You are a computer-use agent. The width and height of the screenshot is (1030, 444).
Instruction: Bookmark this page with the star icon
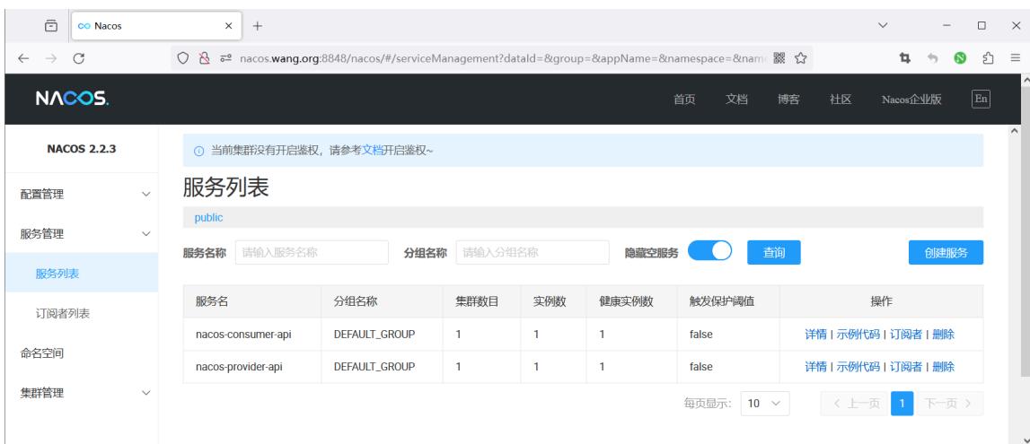800,58
